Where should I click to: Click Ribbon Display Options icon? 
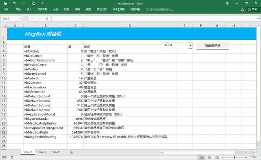228,3
